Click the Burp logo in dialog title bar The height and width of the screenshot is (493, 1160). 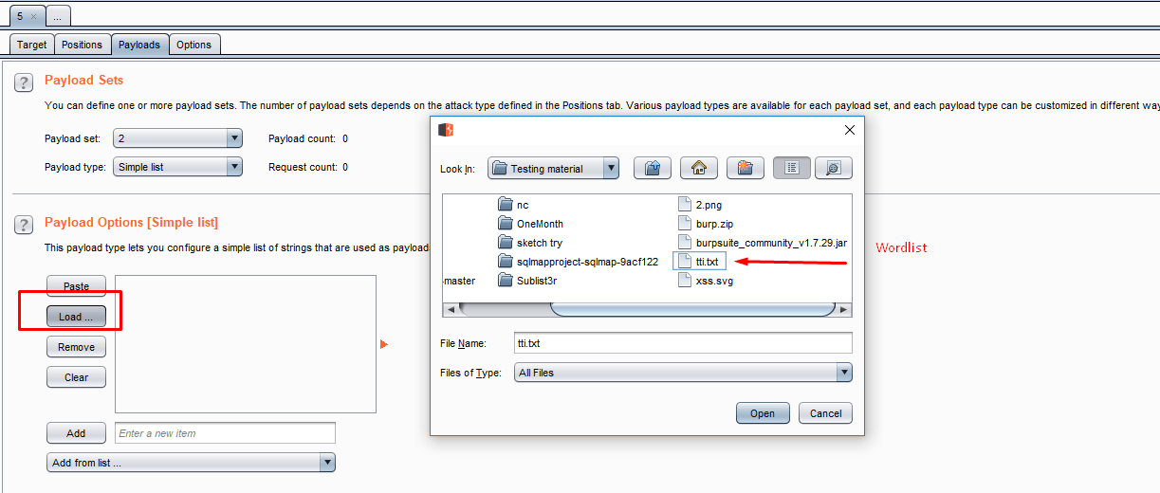tap(445, 130)
